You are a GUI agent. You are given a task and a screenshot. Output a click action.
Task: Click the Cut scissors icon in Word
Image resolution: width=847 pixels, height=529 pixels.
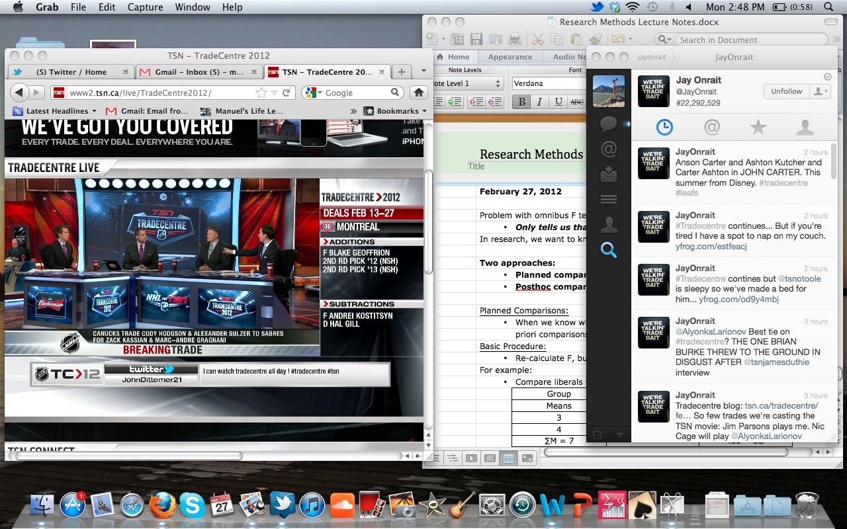point(537,40)
